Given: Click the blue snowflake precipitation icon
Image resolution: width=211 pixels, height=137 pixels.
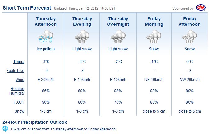Looking at the screenshot, I should (5, 129).
